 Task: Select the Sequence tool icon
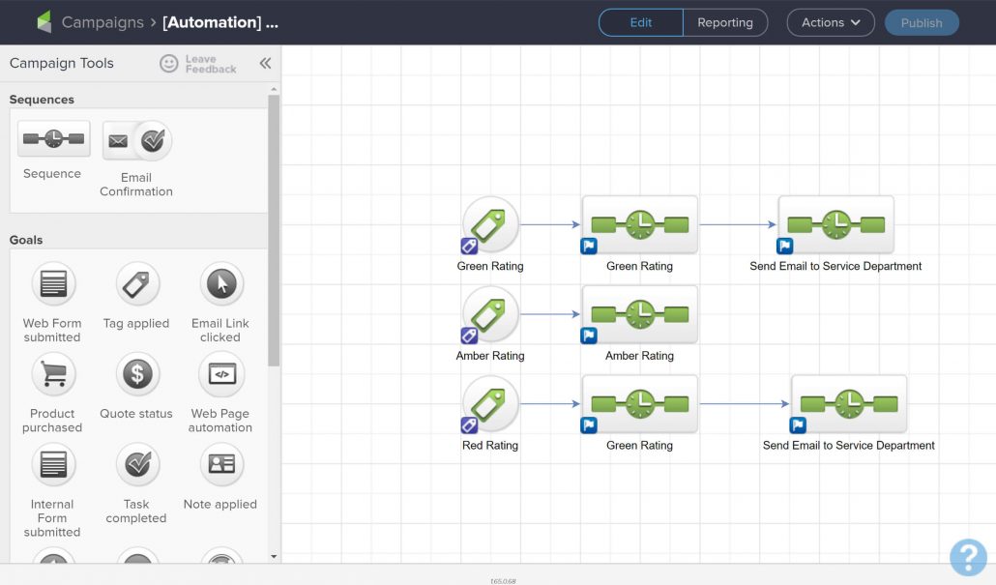coord(53,138)
